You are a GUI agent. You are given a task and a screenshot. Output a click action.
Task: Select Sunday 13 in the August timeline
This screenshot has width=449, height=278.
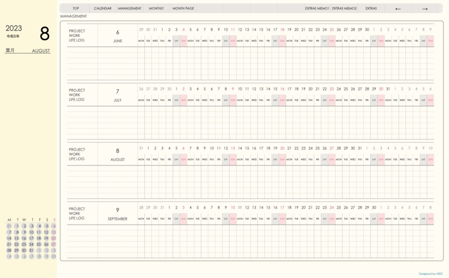click(x=233, y=148)
